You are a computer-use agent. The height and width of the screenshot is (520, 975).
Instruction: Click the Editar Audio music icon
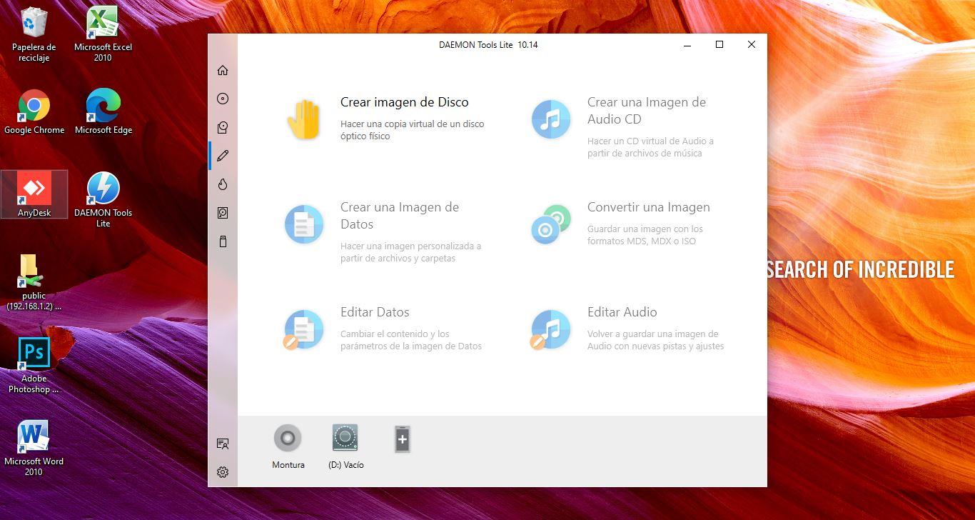pos(550,329)
